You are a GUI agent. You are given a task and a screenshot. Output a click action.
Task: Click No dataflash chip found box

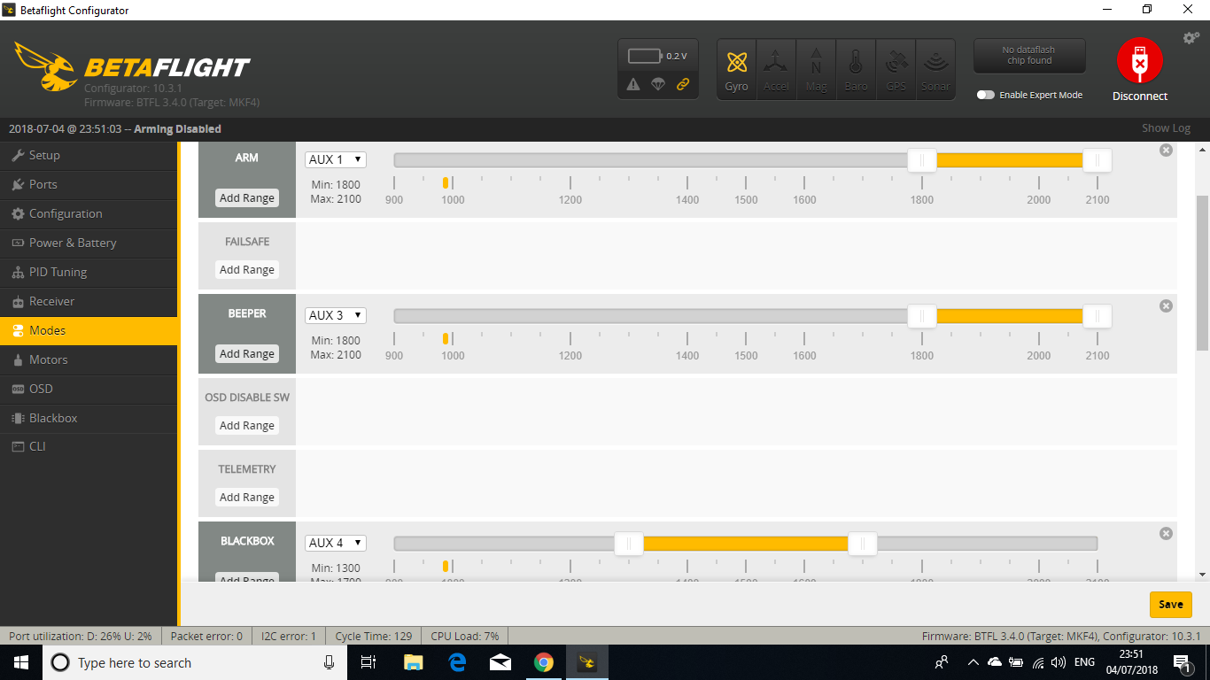pyautogui.click(x=1028, y=56)
